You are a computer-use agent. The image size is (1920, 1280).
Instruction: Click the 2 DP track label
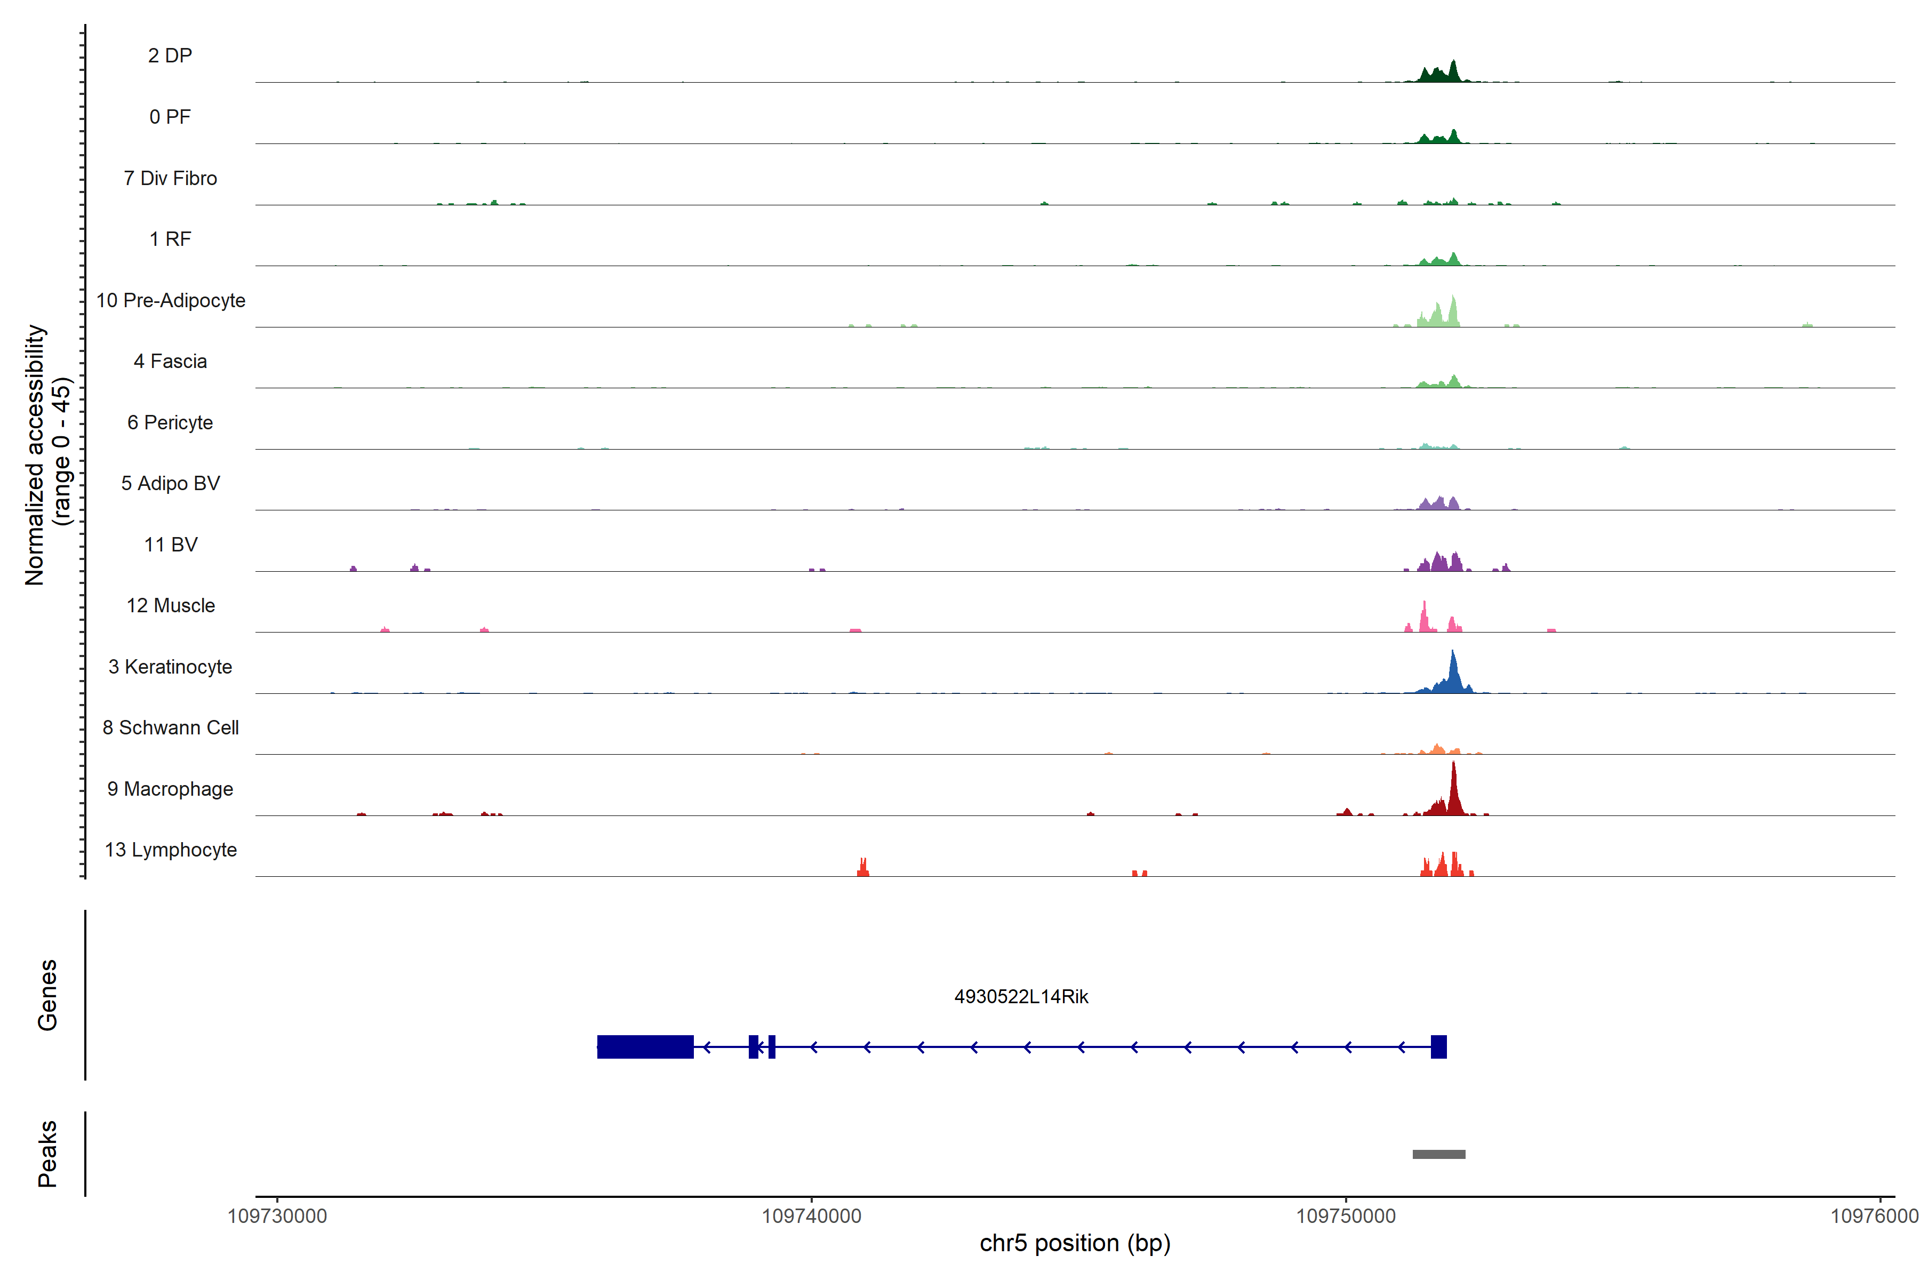tap(170, 55)
